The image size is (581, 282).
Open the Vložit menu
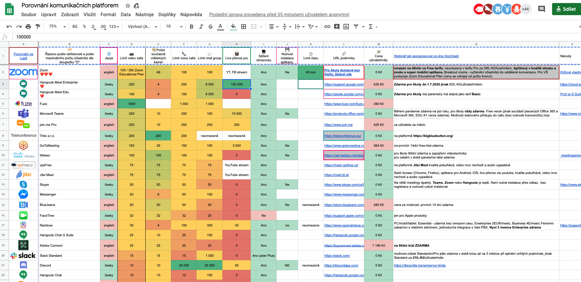point(90,14)
